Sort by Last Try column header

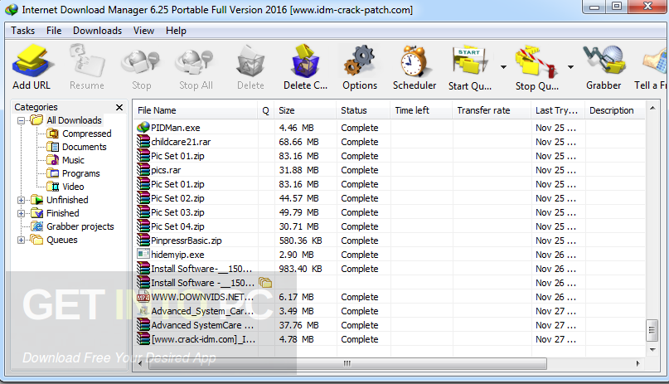coord(558,110)
